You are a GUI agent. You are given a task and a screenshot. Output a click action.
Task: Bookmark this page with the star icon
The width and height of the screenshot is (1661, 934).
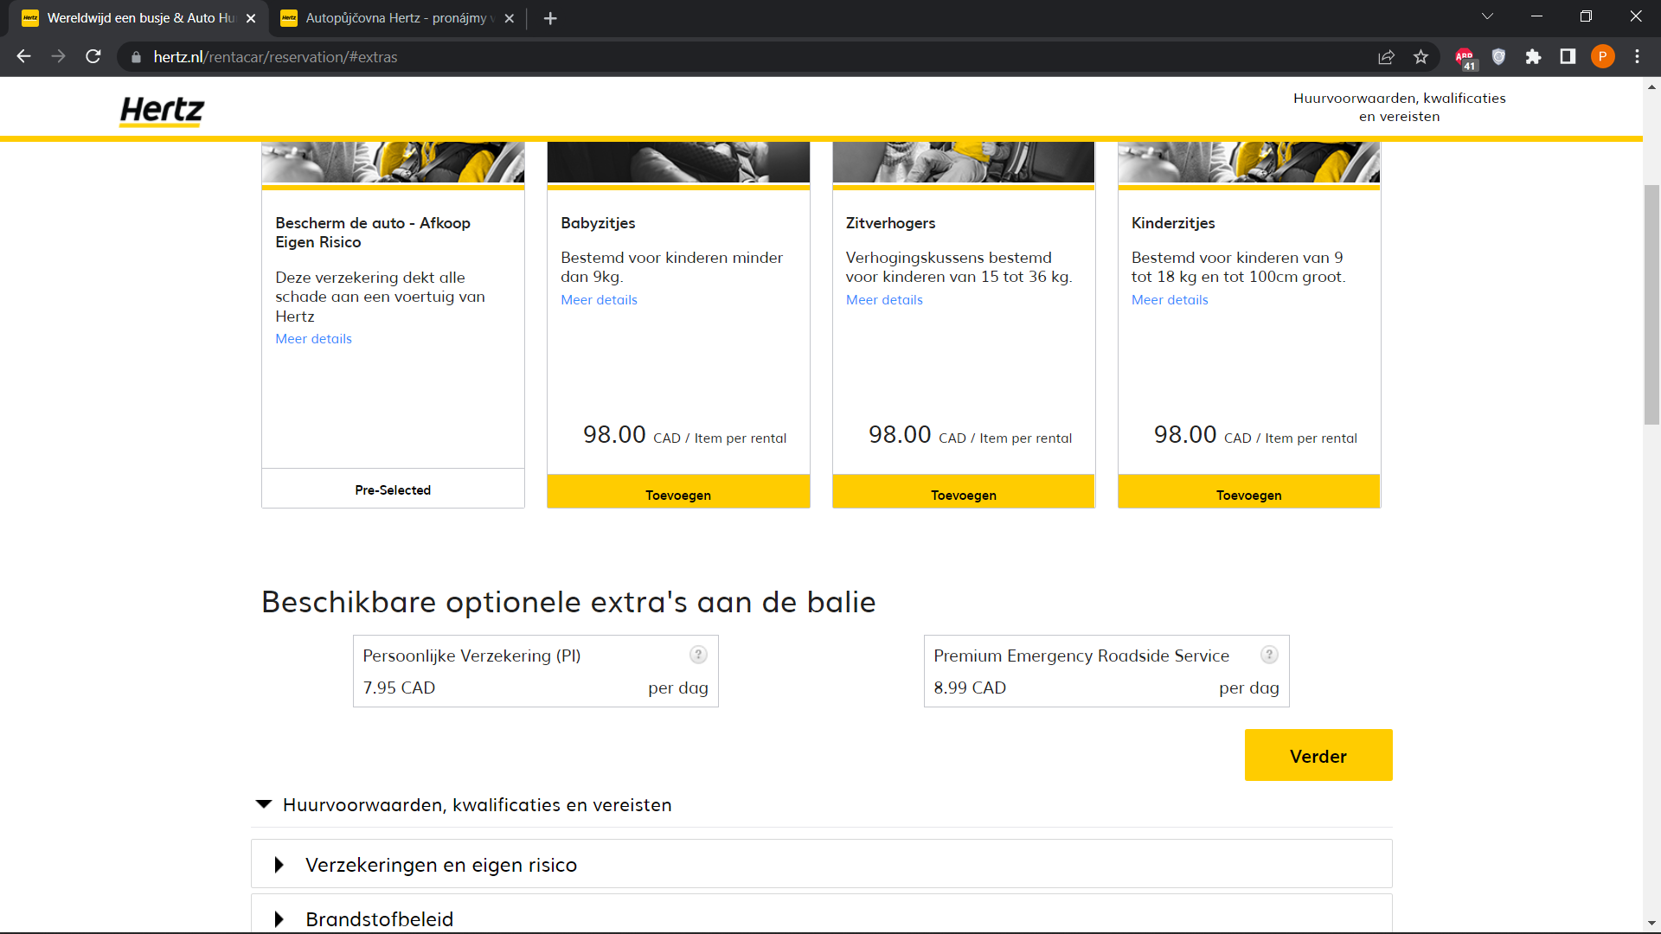[x=1421, y=57]
